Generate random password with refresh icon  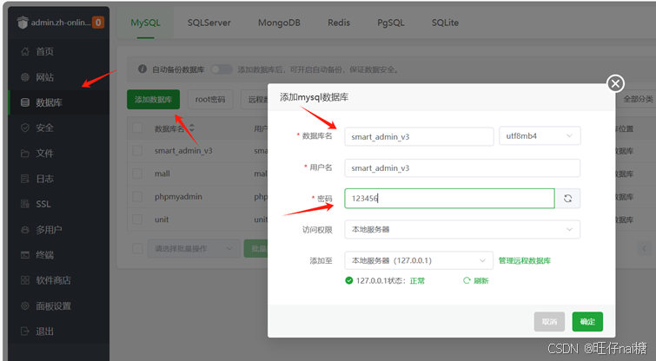point(567,199)
